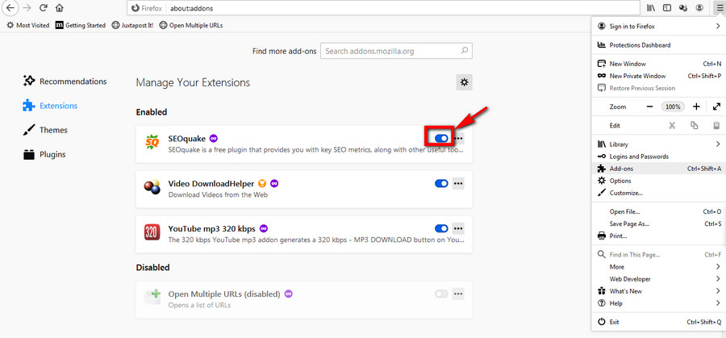The width and height of the screenshot is (726, 338).
Task: Click the private browsing badge beside SEOquake
Action: (x=214, y=138)
